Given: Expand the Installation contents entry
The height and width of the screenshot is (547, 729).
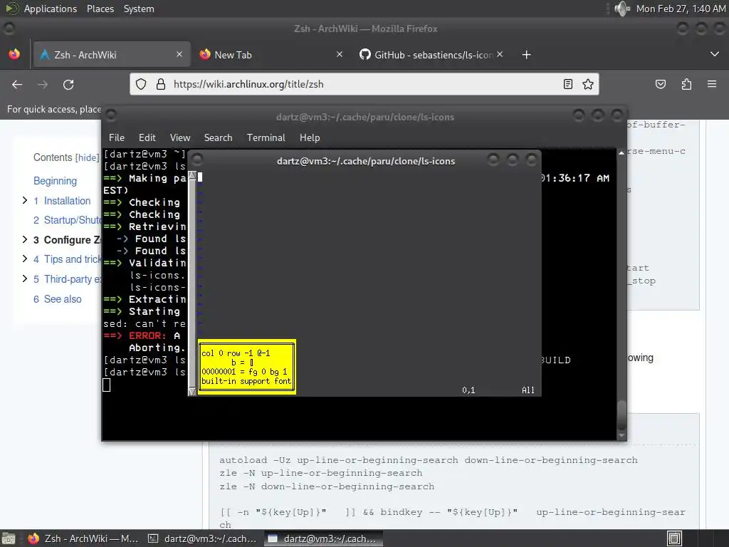Looking at the screenshot, I should point(25,200).
